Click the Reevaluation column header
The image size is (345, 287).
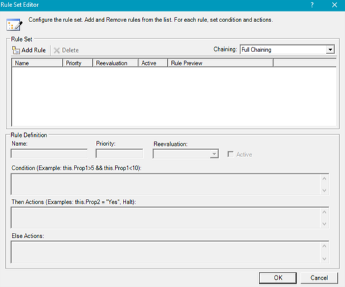115,63
